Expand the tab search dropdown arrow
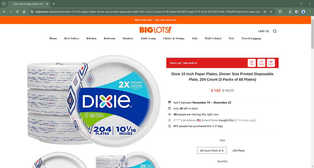The image size is (314, 168). point(4,4)
